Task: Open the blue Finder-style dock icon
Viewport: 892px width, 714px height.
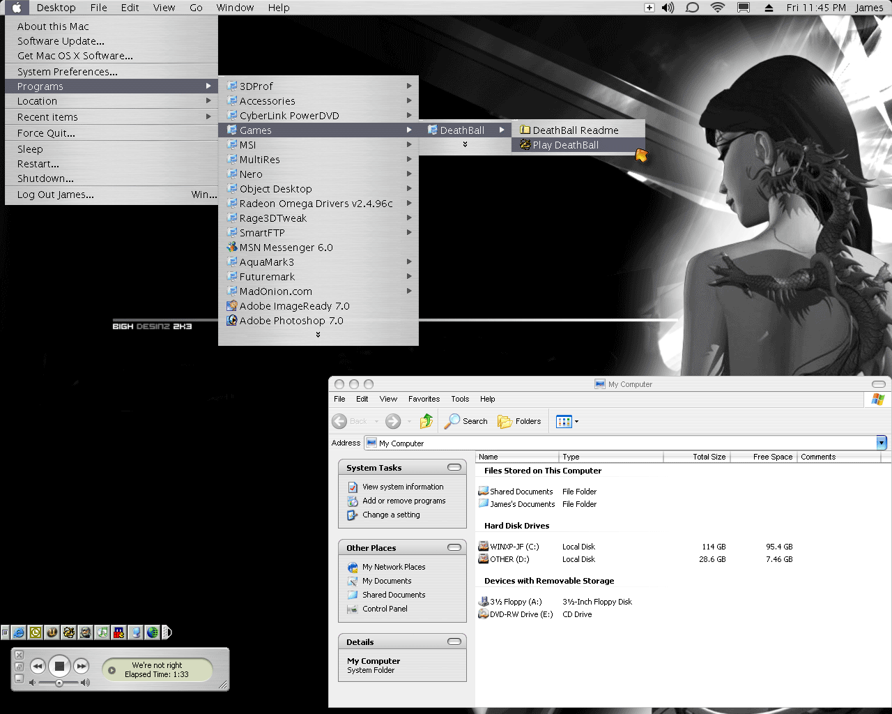Action: tap(136, 632)
